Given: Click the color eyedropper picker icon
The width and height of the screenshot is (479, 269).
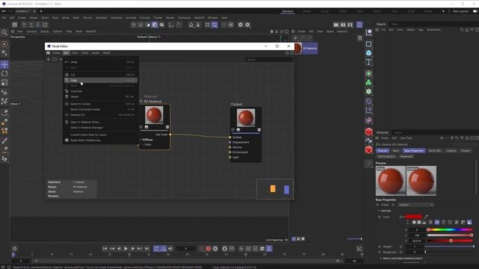Looking at the screenshot, I should click(426, 217).
